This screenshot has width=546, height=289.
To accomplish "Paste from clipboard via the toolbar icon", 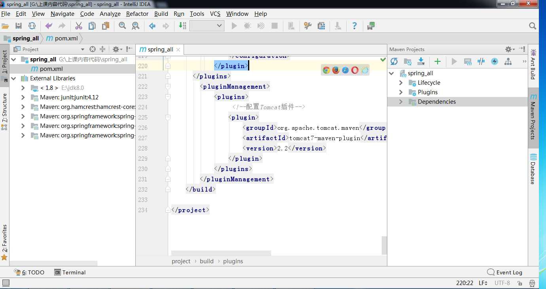I will click(x=105, y=26).
